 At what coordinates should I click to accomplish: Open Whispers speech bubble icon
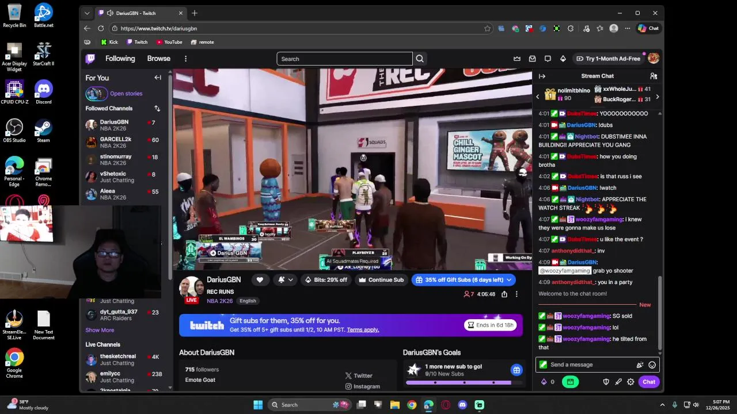tap(548, 59)
